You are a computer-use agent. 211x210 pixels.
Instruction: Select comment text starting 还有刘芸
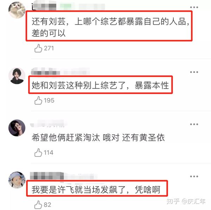pos(111,27)
